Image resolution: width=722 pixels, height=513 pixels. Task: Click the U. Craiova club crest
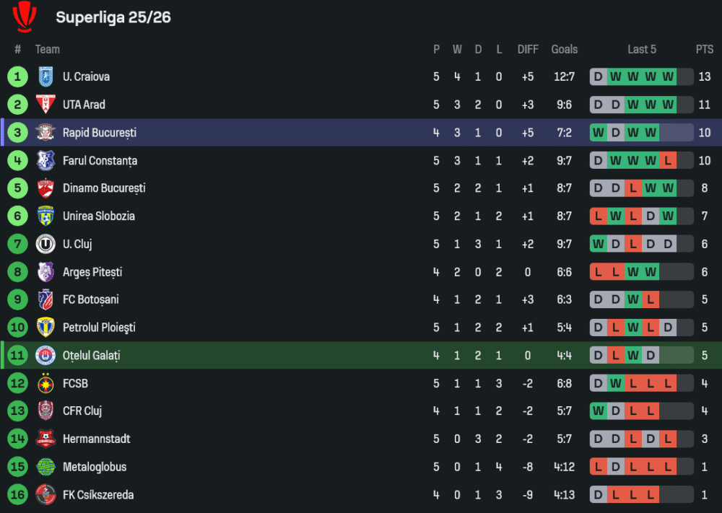(45, 76)
